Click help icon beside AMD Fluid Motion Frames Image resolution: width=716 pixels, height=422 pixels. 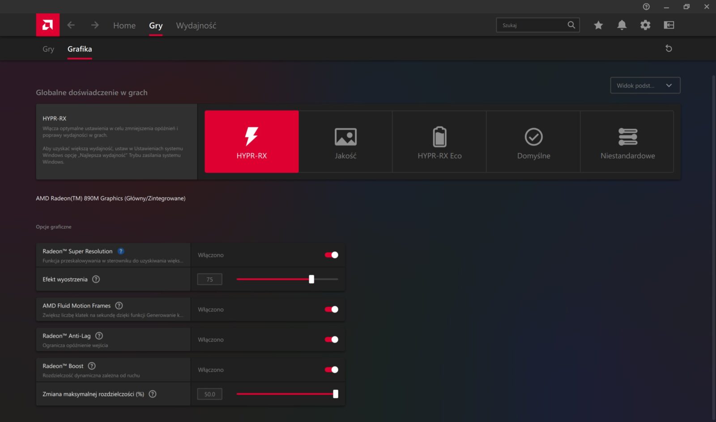click(x=119, y=306)
